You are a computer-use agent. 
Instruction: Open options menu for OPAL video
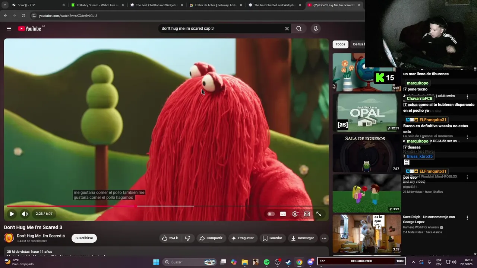pos(467,97)
